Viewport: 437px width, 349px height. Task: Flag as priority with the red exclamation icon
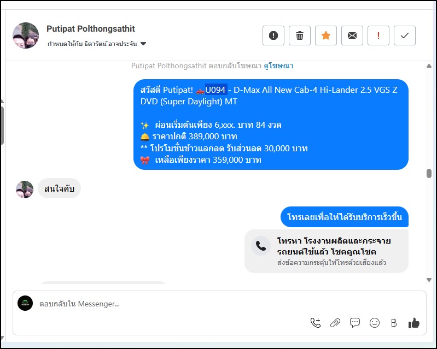pos(378,36)
